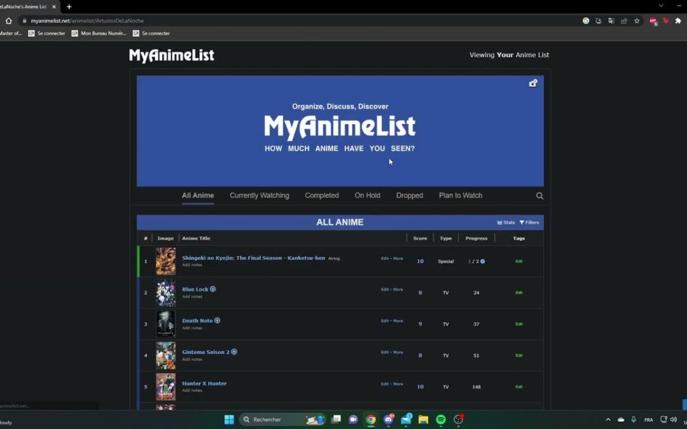Click the browser home button
687x429 pixels.
pyautogui.click(x=8, y=20)
